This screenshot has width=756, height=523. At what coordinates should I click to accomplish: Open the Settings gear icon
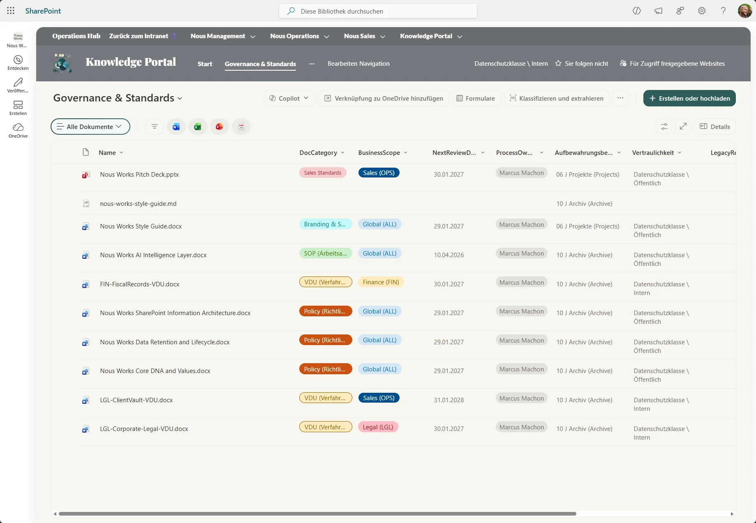coord(702,11)
